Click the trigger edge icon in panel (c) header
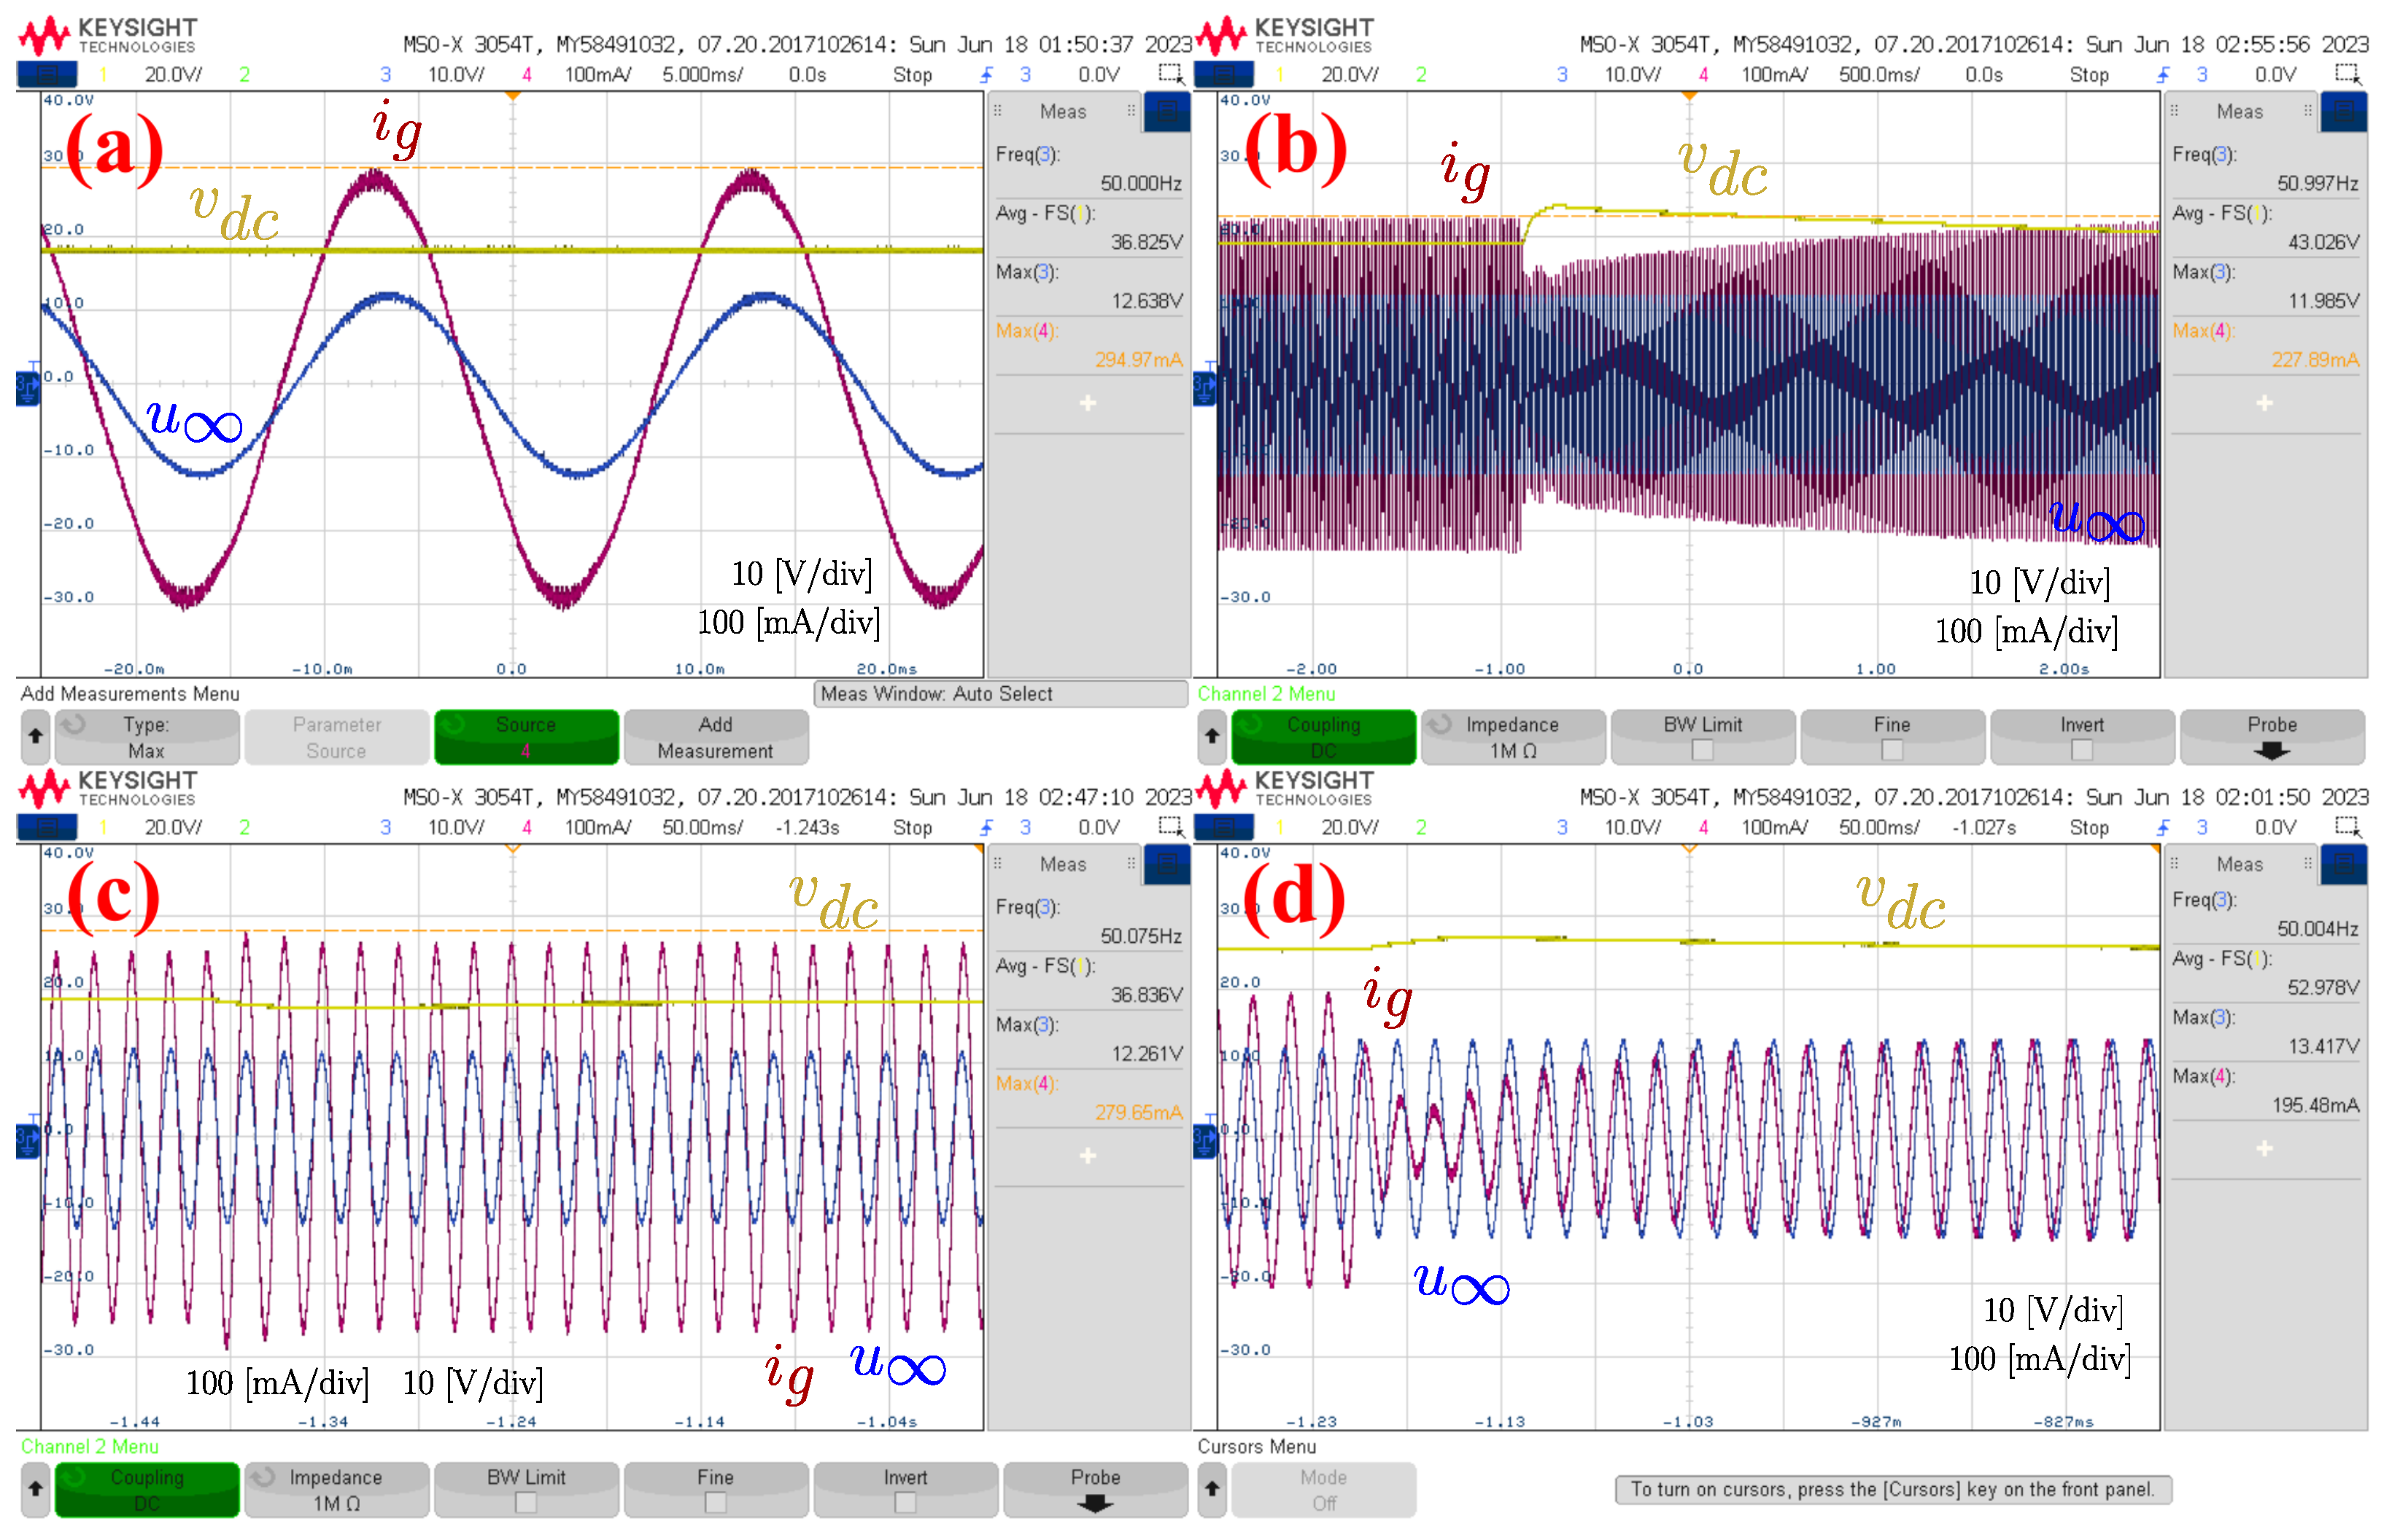The width and height of the screenshot is (2392, 1540). click(986, 827)
